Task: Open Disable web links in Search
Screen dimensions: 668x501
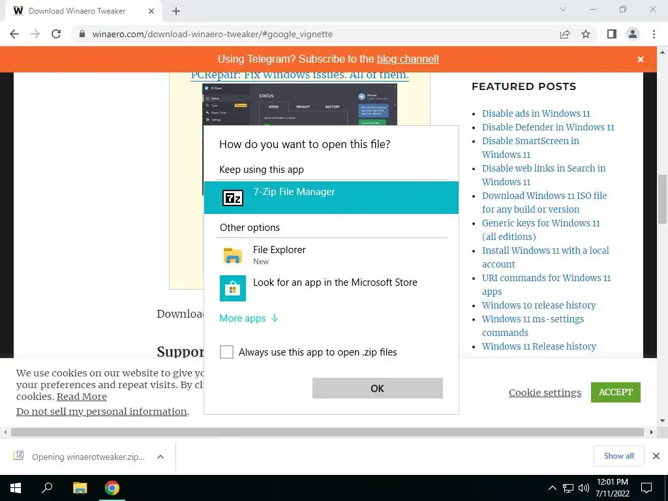Action: 543,175
